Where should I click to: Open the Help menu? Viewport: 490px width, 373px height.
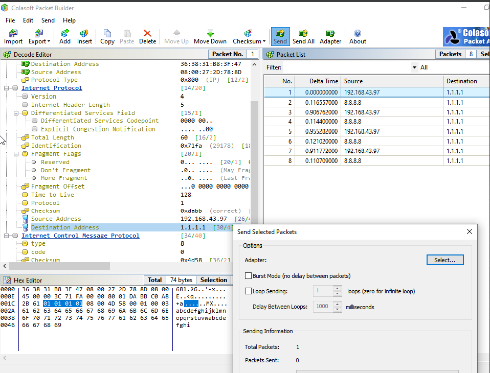69,20
